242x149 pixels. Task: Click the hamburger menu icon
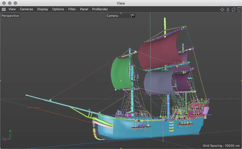(x=4, y=9)
